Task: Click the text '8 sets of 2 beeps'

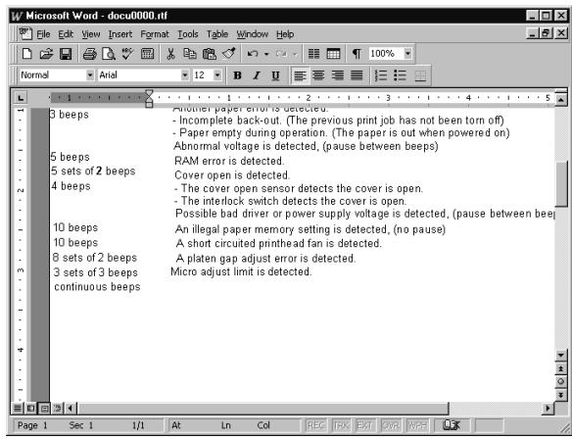Action: pos(94,258)
